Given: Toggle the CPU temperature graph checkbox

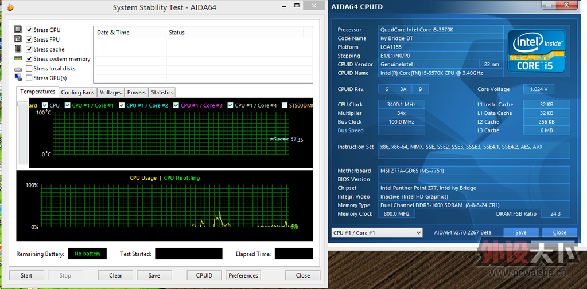Looking at the screenshot, I should coord(45,105).
